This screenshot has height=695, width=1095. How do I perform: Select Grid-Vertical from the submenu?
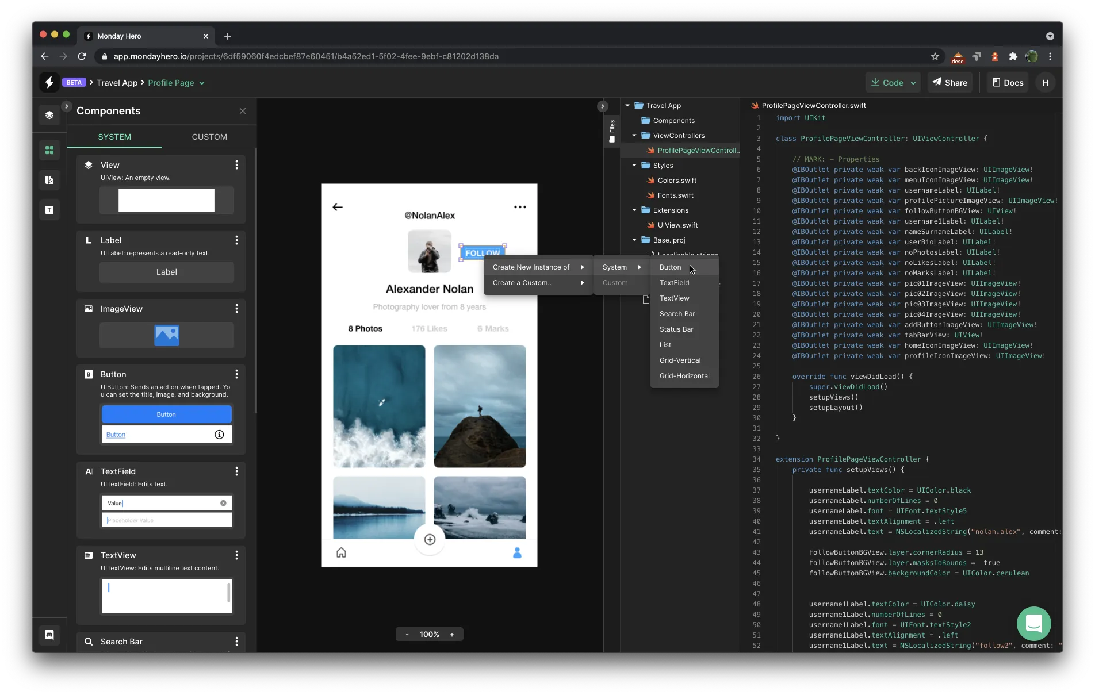684,360
